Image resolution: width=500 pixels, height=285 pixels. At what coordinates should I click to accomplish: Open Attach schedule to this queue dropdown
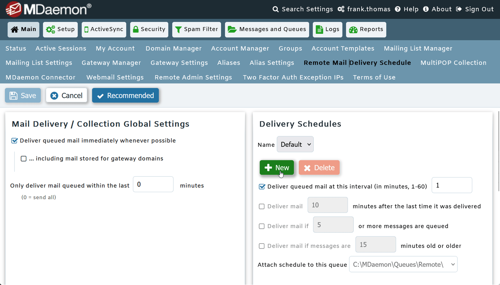pyautogui.click(x=403, y=264)
